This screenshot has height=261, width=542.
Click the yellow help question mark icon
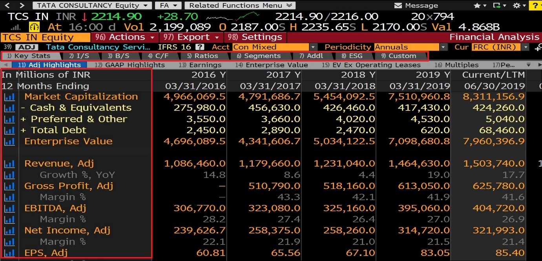click(x=536, y=5)
